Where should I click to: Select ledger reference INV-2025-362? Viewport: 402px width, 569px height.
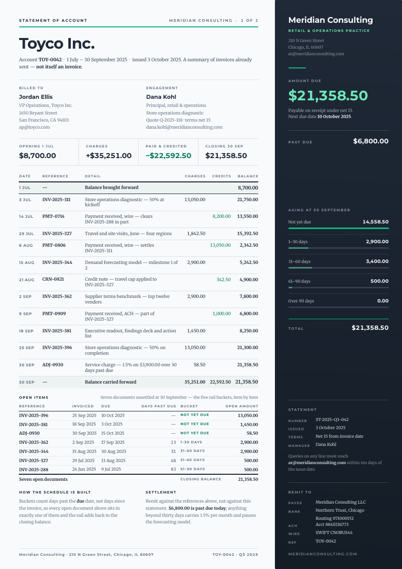57,296
